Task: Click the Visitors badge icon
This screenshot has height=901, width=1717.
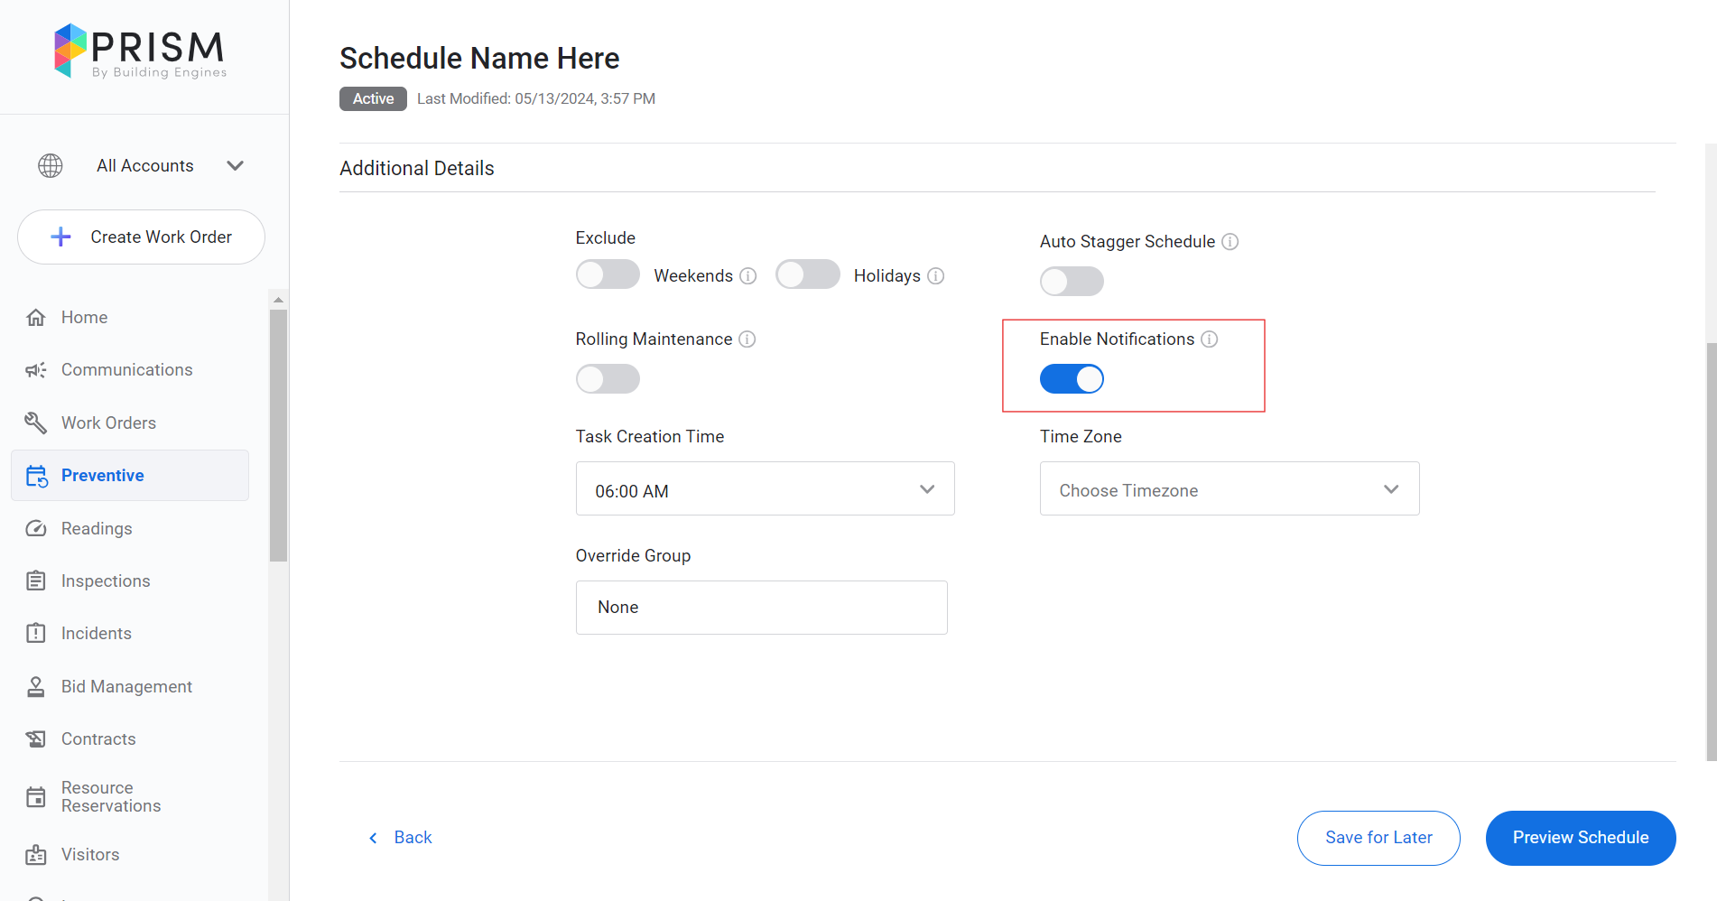Action: [x=36, y=854]
